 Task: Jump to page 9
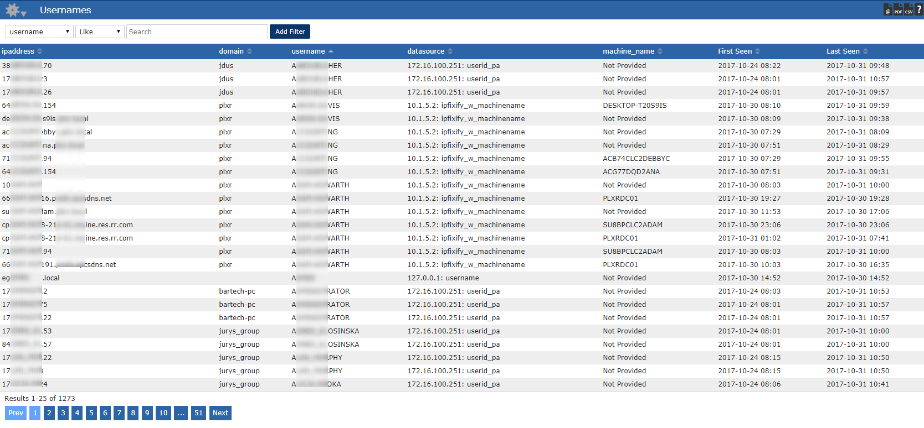tap(147, 413)
